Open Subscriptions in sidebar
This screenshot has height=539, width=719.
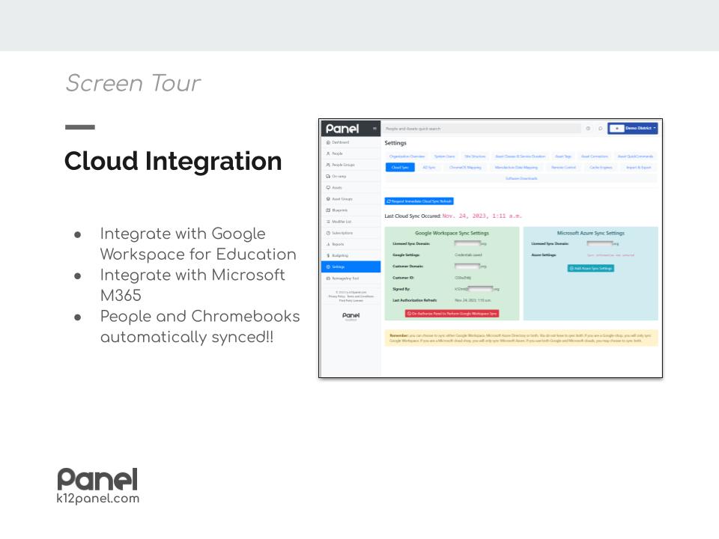click(x=351, y=233)
